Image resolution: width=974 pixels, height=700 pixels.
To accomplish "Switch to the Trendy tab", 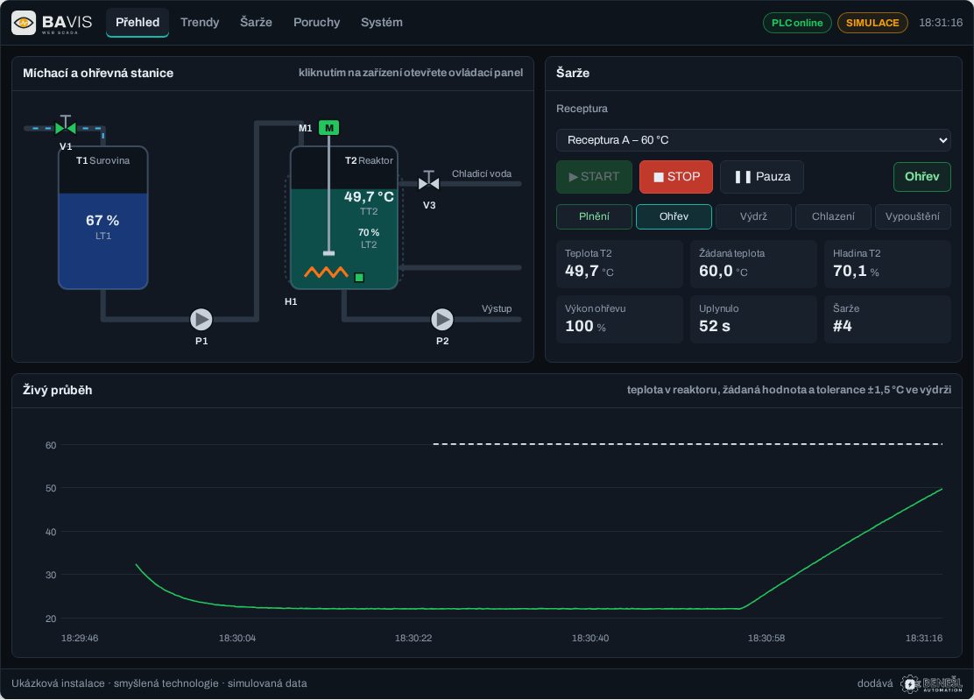I will click(x=200, y=23).
